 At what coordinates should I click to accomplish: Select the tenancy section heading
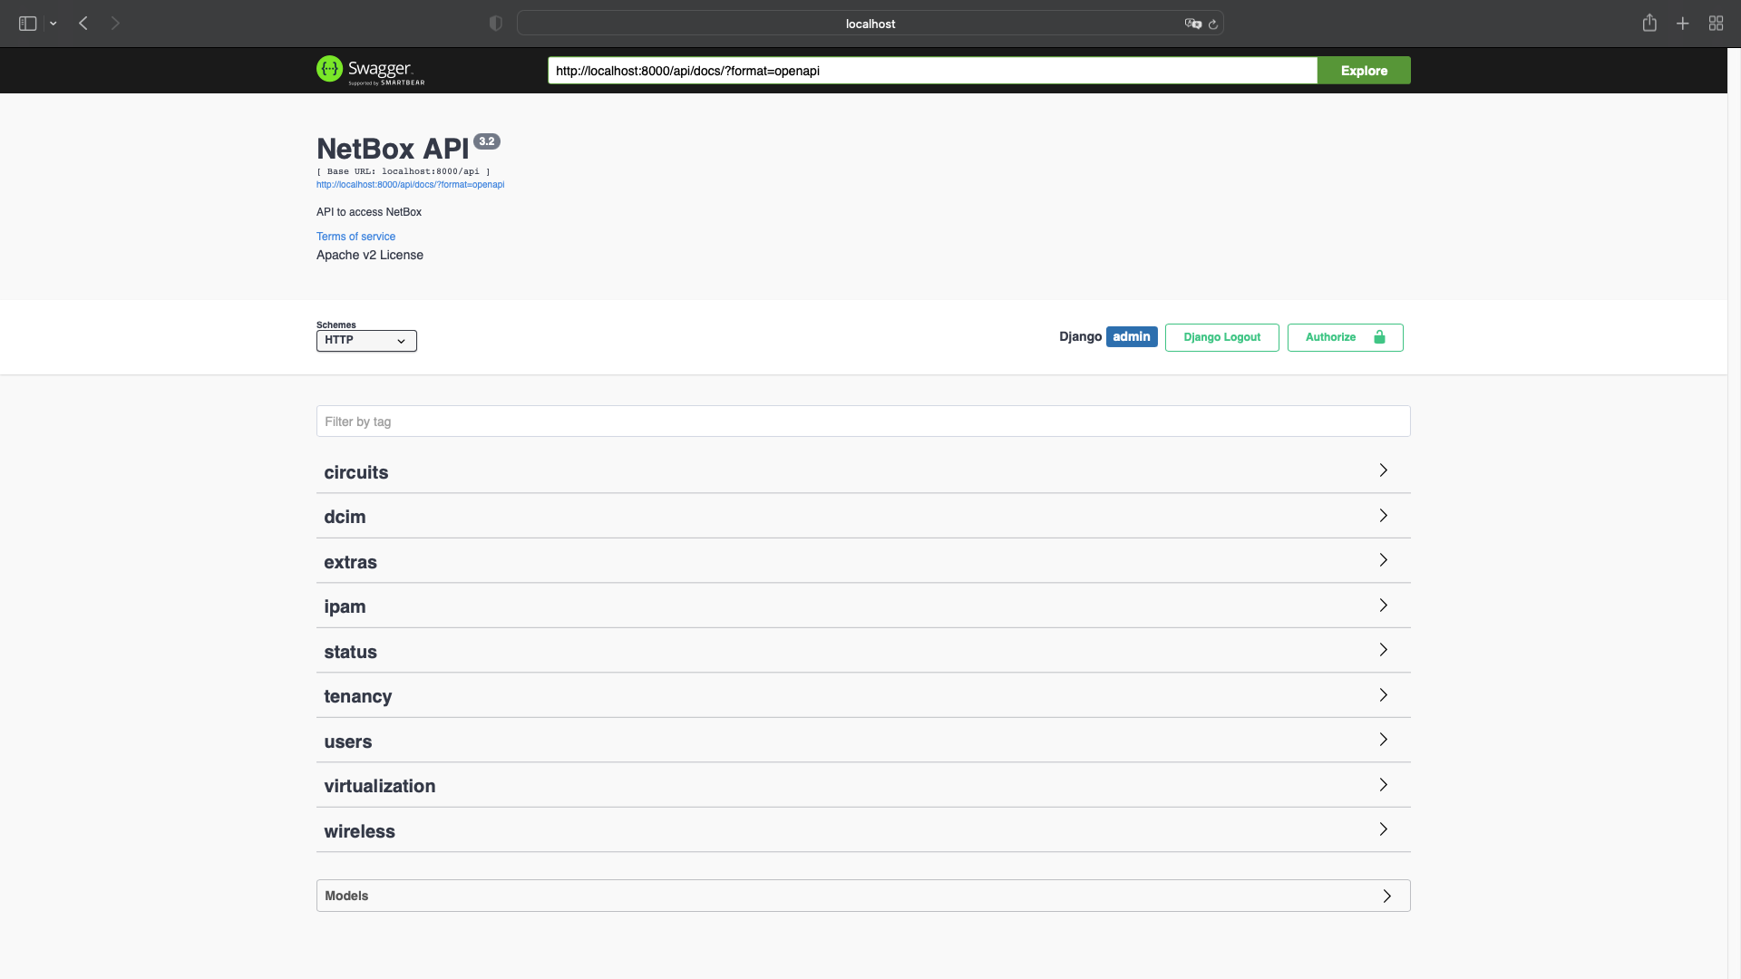point(357,696)
